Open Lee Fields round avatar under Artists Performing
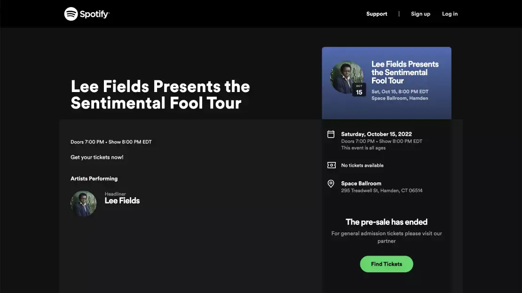The width and height of the screenshot is (522, 293). (84, 203)
